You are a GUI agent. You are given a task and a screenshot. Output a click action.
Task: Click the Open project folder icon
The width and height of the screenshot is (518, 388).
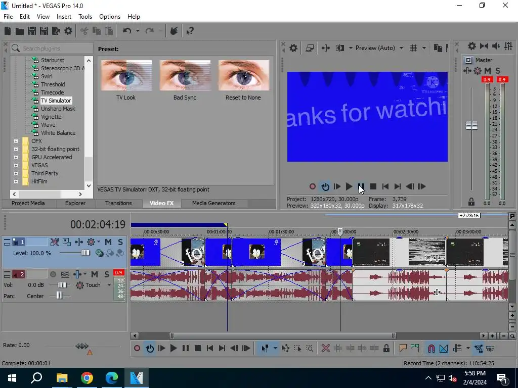click(x=20, y=31)
